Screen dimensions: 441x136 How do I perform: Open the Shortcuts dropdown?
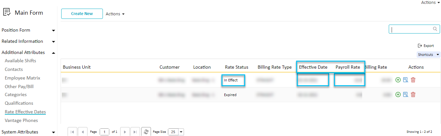tap(429, 55)
